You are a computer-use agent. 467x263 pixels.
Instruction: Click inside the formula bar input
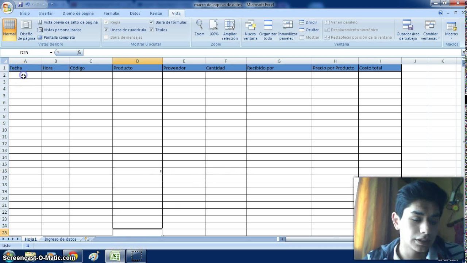(272, 53)
